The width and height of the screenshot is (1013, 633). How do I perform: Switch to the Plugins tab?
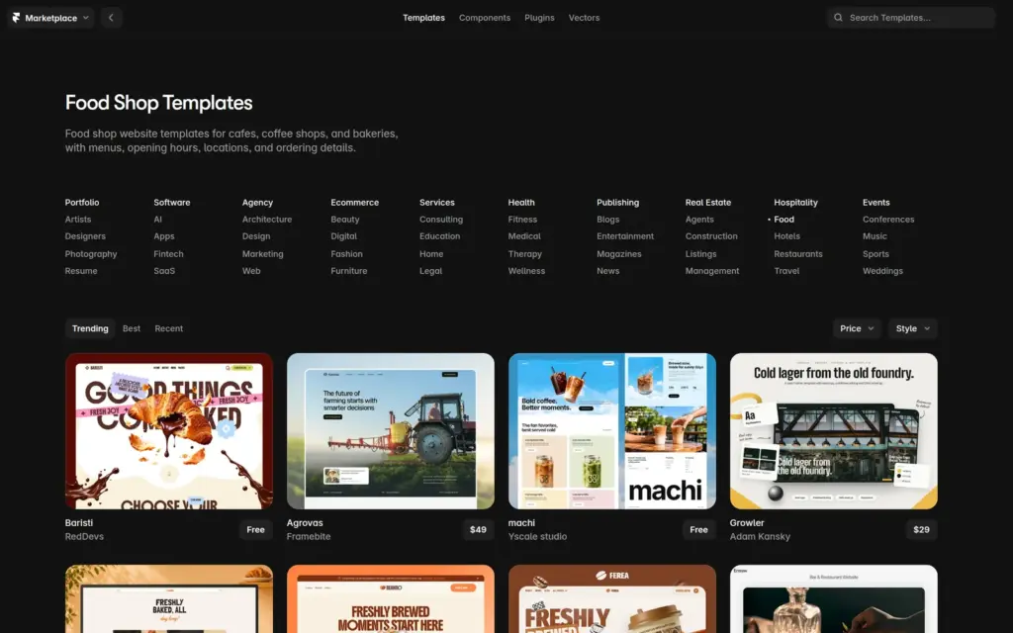[x=539, y=18]
